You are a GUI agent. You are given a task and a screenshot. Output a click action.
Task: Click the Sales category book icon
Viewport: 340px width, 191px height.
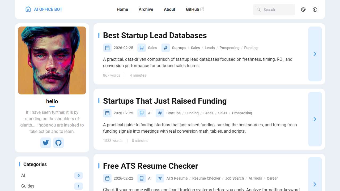(x=142, y=48)
